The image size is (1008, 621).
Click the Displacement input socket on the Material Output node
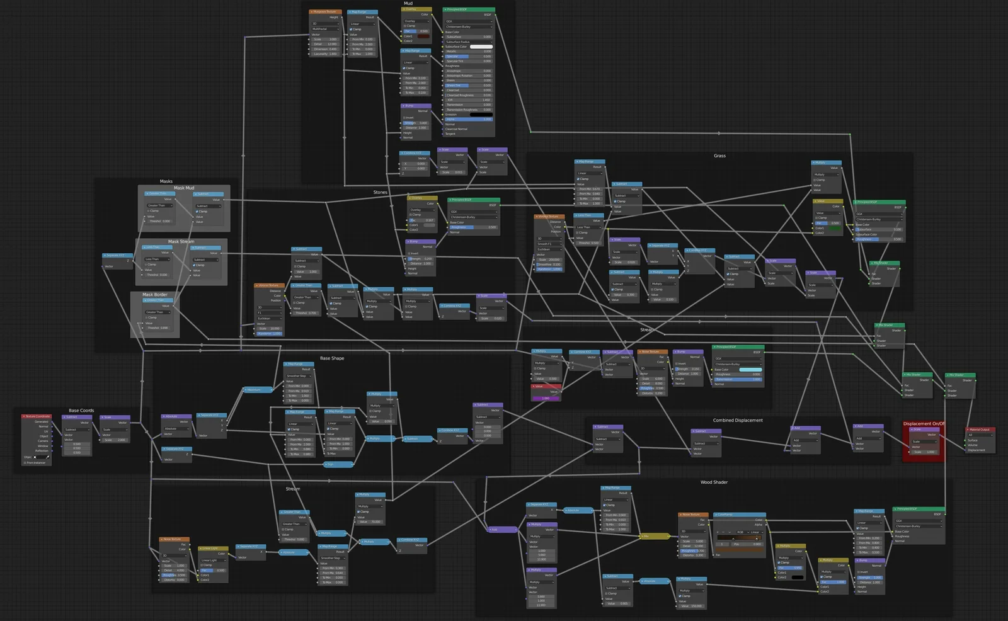click(965, 450)
